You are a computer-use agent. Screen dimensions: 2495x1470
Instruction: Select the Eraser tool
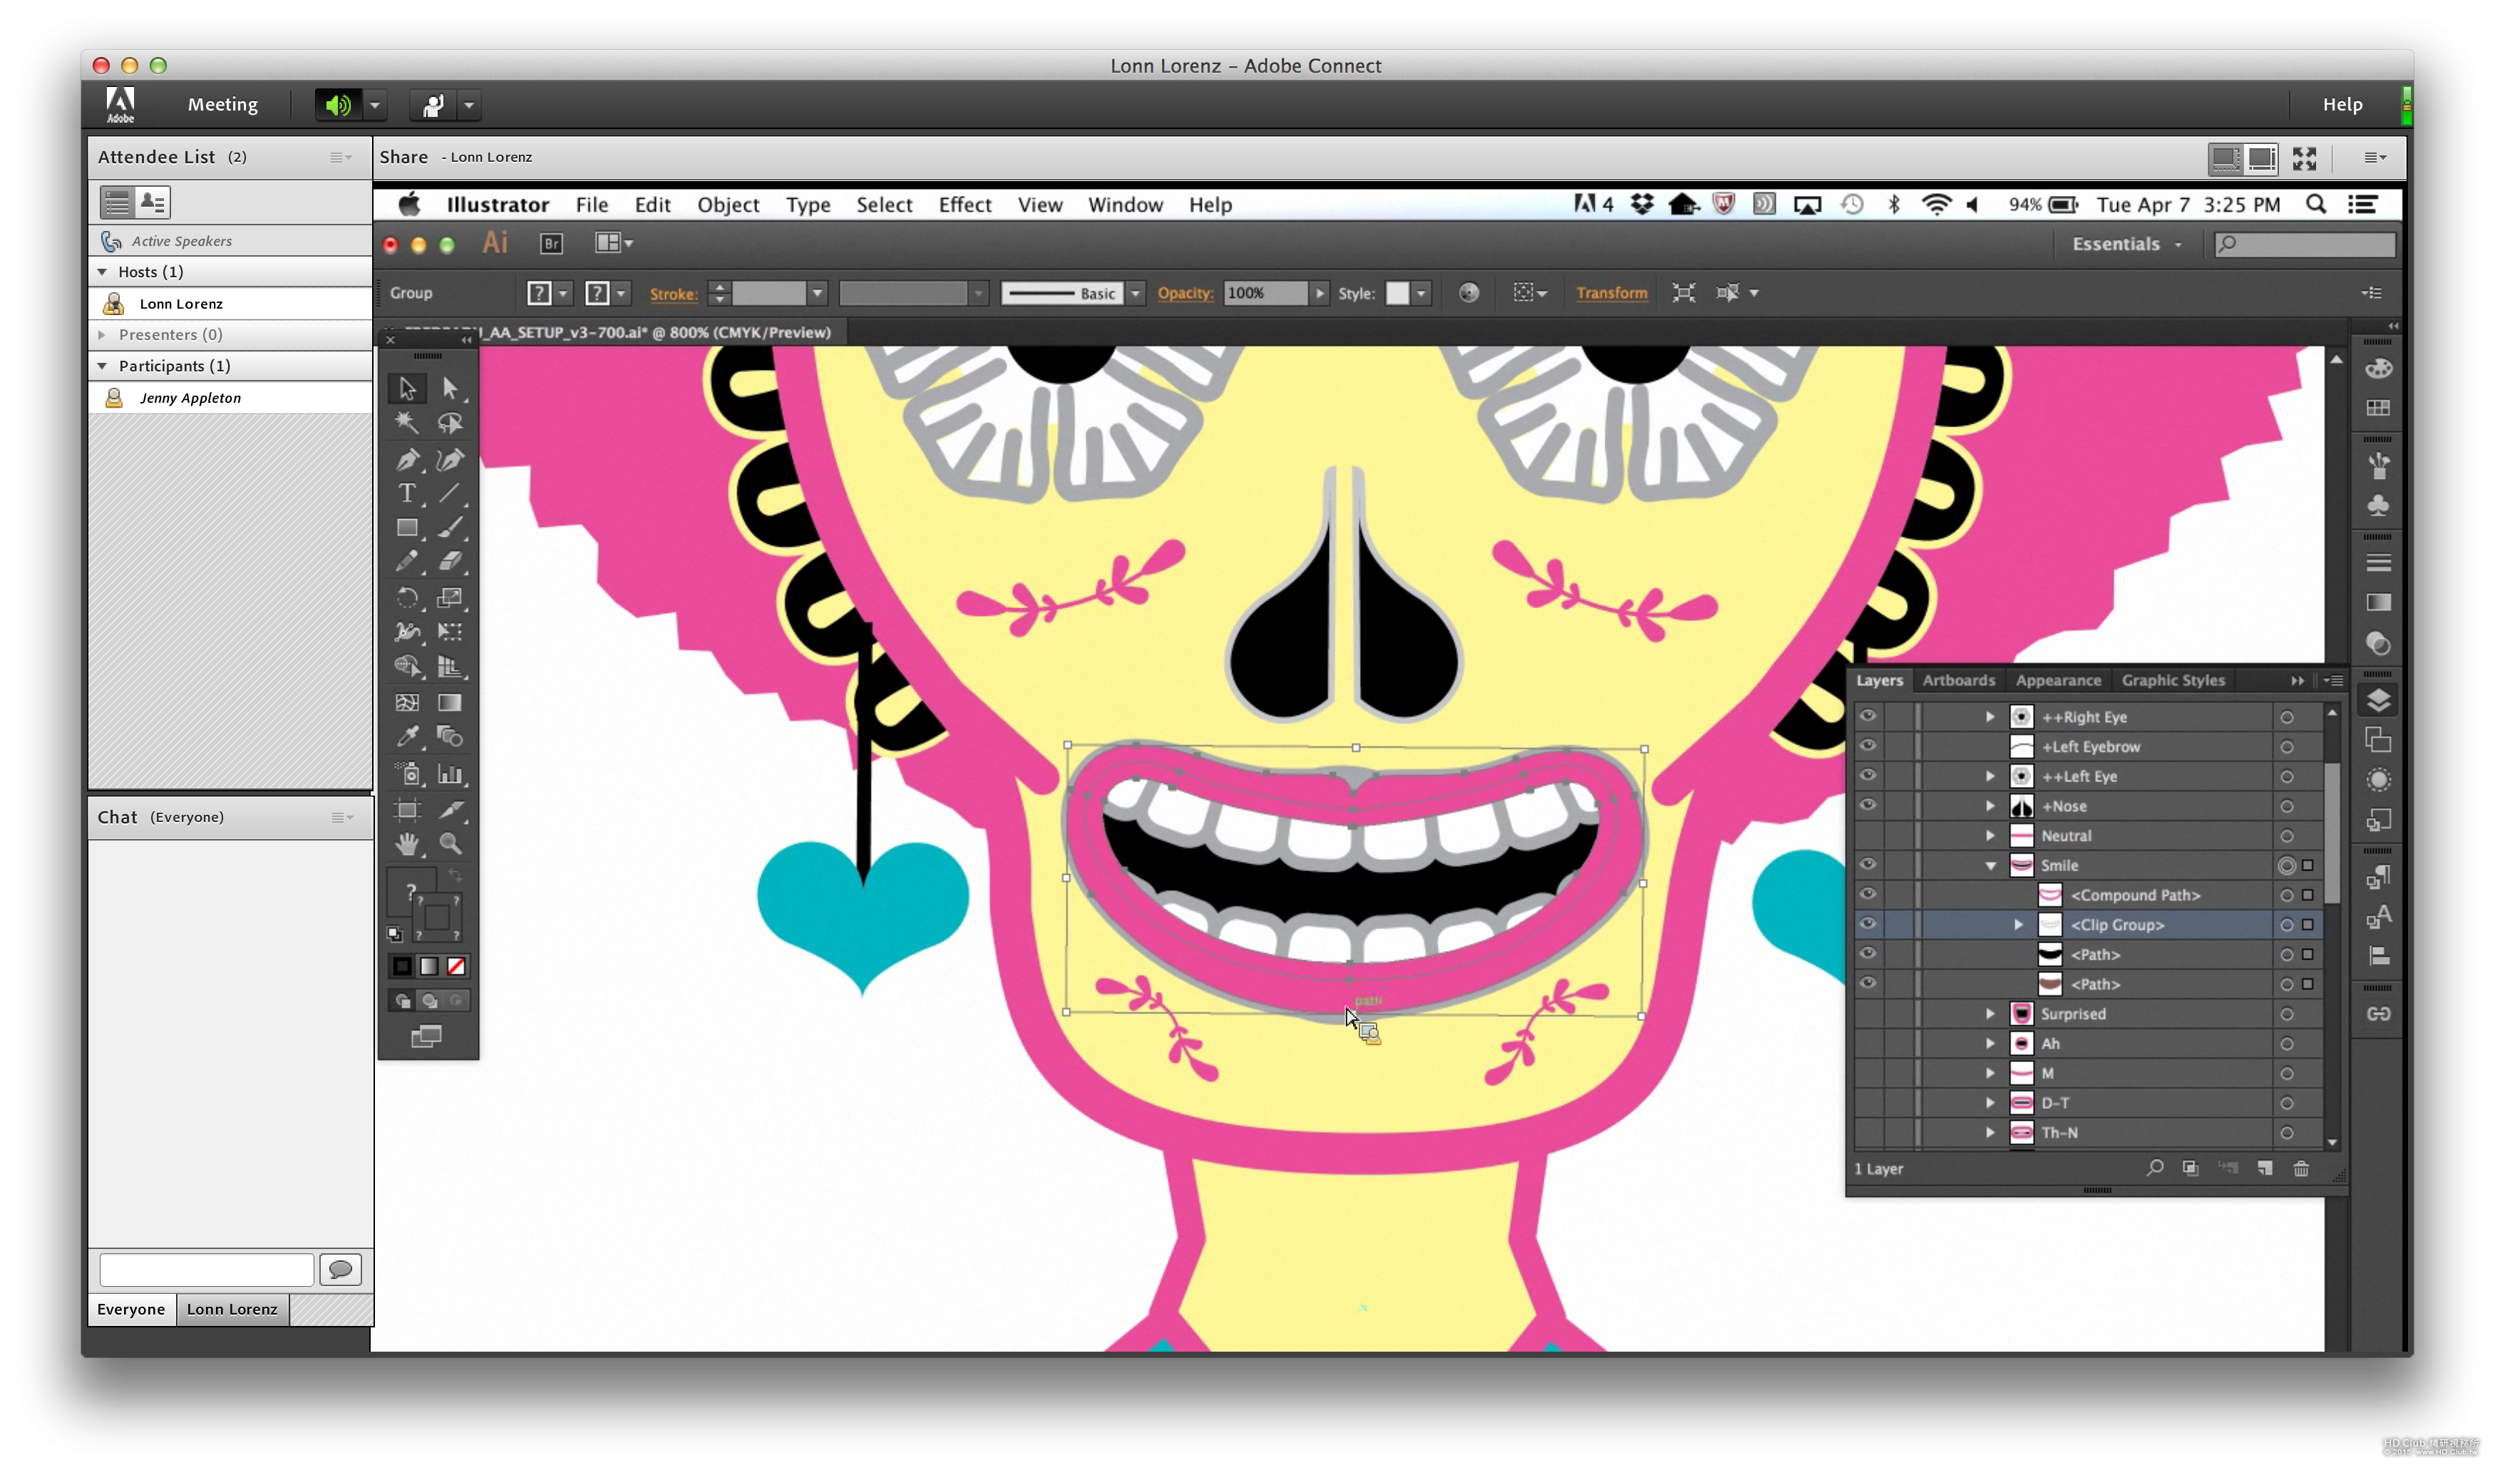point(450,562)
